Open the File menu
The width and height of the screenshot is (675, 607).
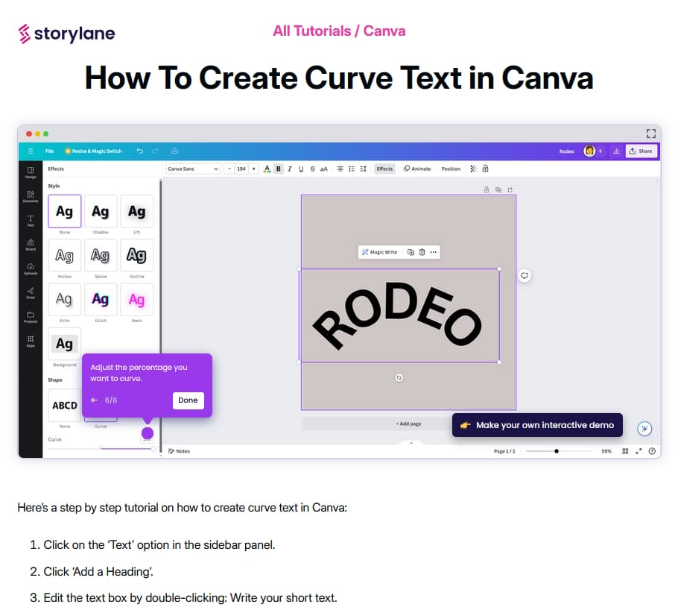point(49,151)
